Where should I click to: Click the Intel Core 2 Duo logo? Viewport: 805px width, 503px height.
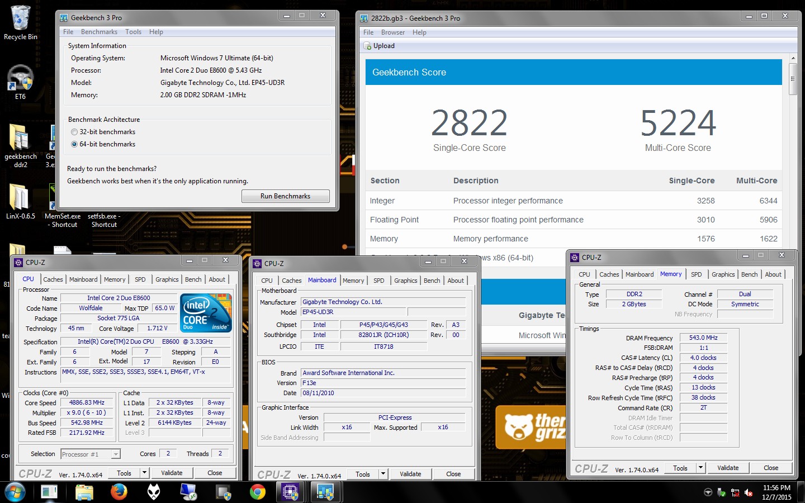click(x=206, y=312)
